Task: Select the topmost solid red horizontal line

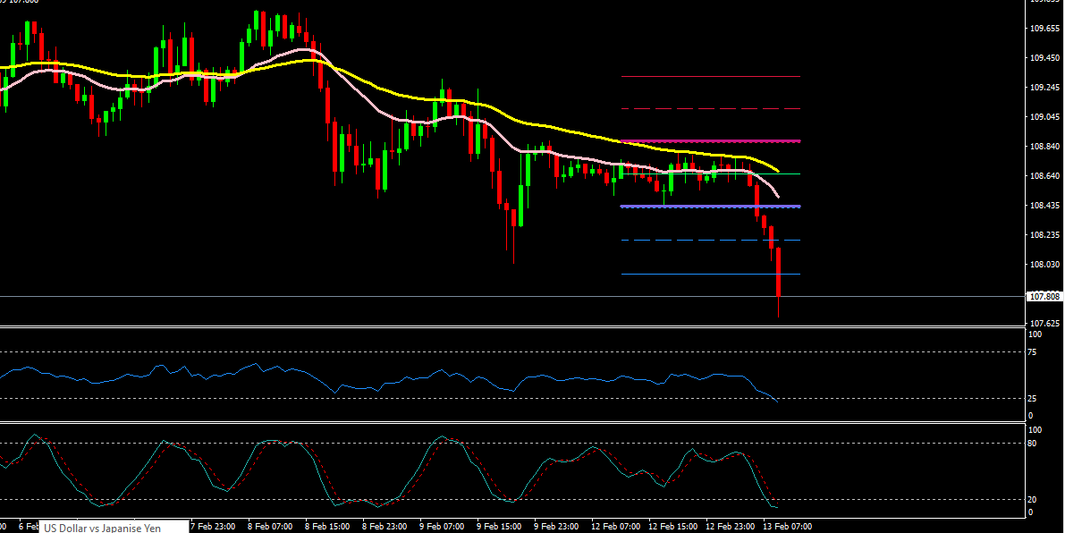Action: tap(711, 76)
